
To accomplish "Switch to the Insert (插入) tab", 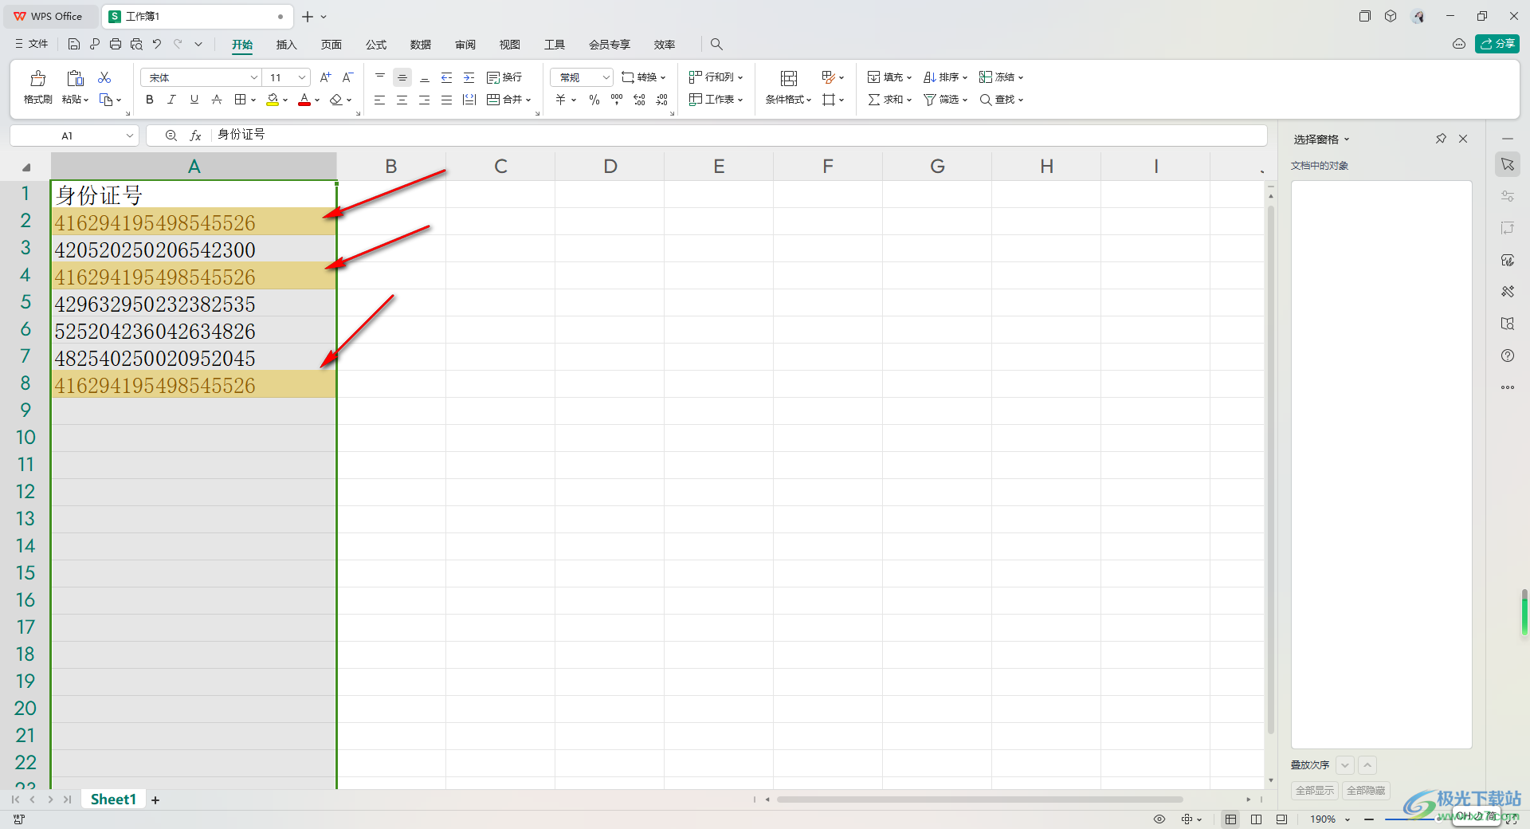I will point(286,45).
